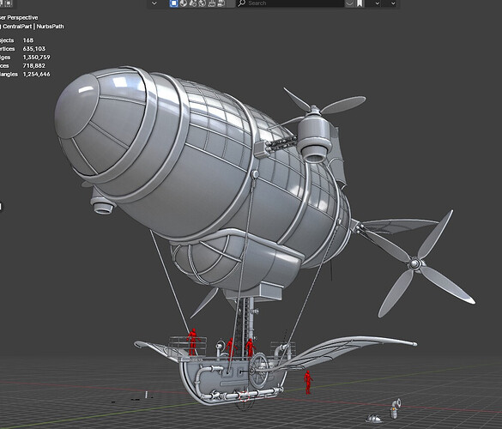Click the faces count '718,882'
Image resolution: width=502 pixels, height=429 pixels.
pos(34,65)
